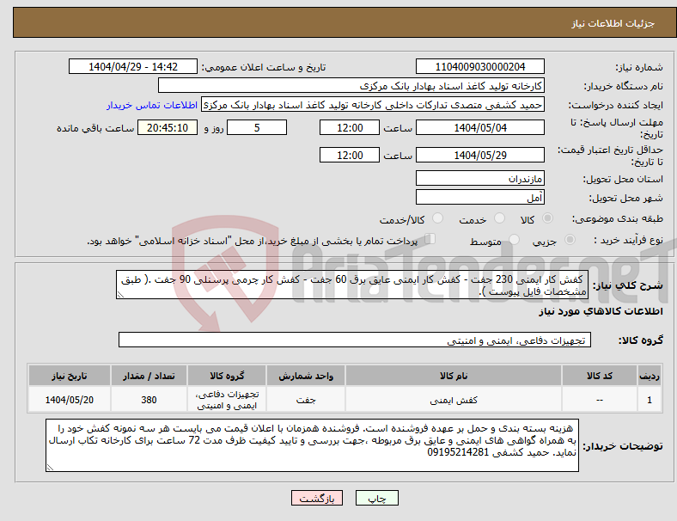Click the goods group field تجهیزات دفاعی، ایمنی و امنیتی
The width and height of the screenshot is (677, 521).
click(x=355, y=340)
